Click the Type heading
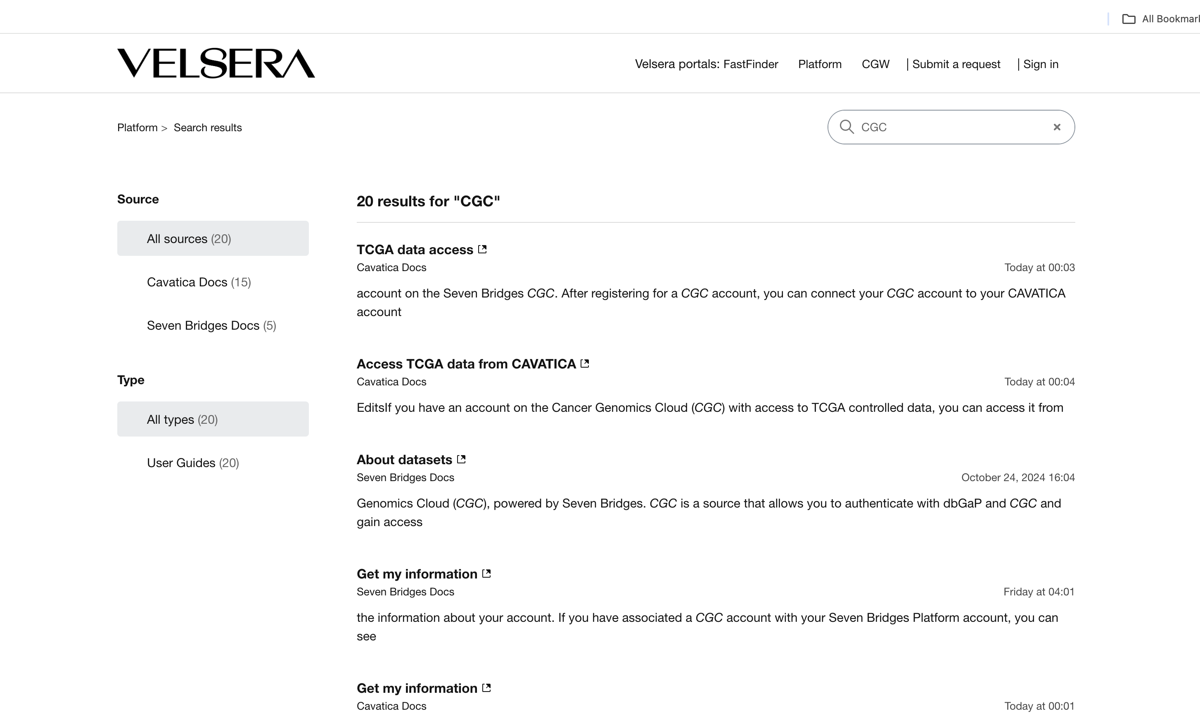 pos(131,380)
